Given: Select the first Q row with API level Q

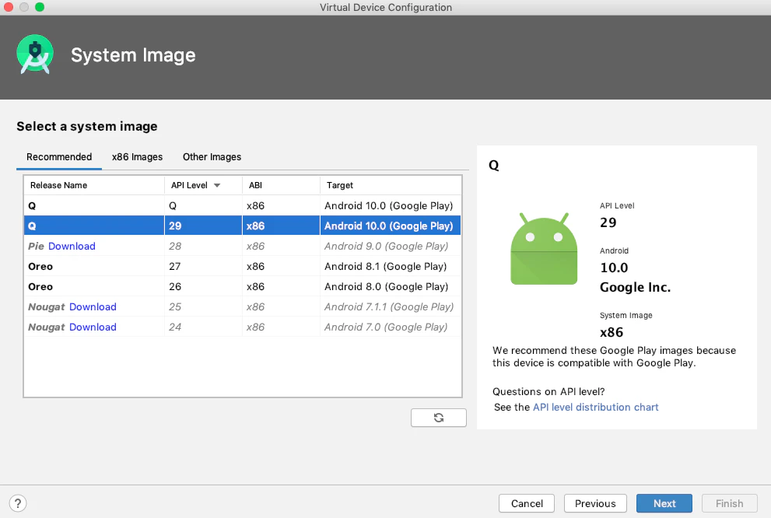Looking at the screenshot, I should 243,205.
